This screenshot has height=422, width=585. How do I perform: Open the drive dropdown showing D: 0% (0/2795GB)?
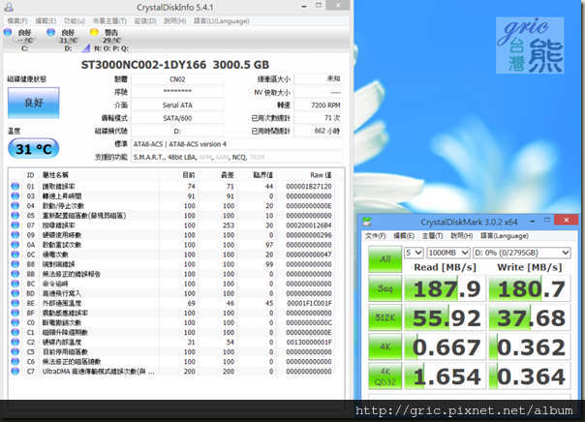click(522, 253)
